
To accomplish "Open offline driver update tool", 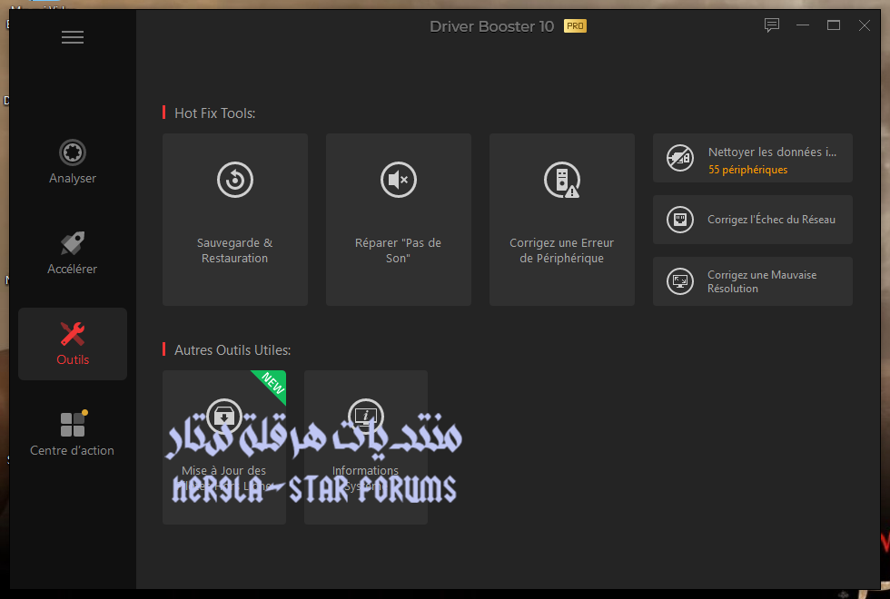I will click(224, 447).
